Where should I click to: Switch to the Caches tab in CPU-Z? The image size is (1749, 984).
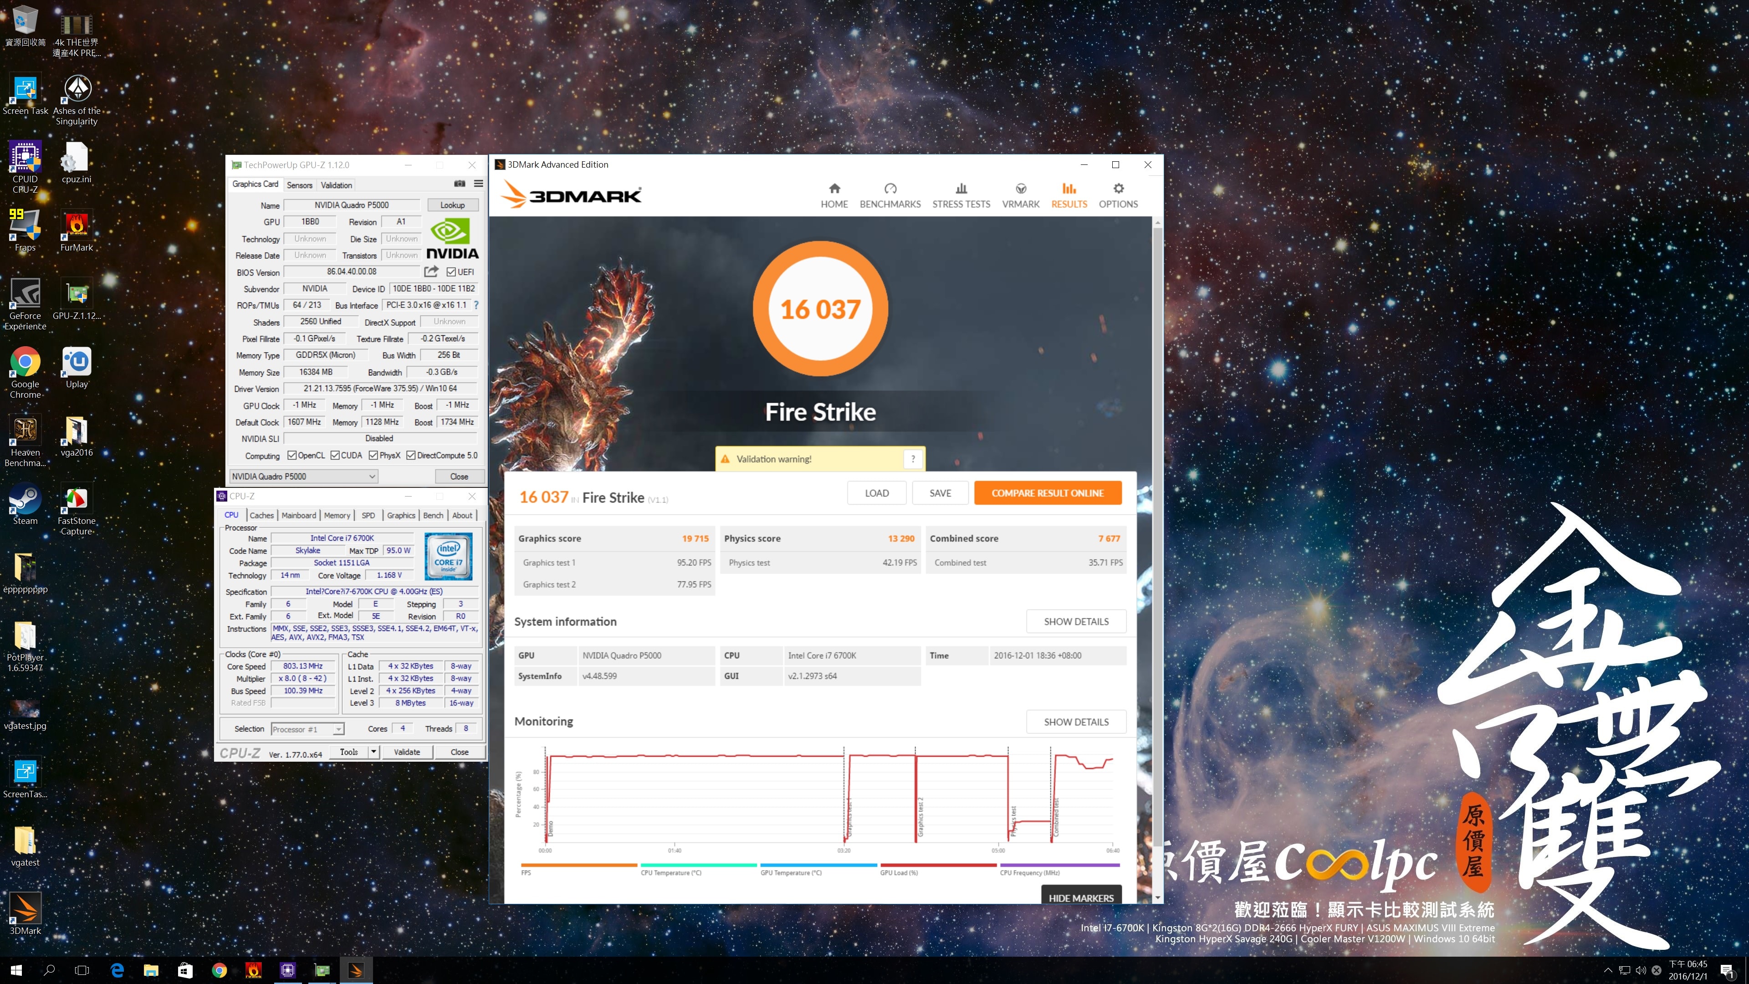pyautogui.click(x=261, y=515)
